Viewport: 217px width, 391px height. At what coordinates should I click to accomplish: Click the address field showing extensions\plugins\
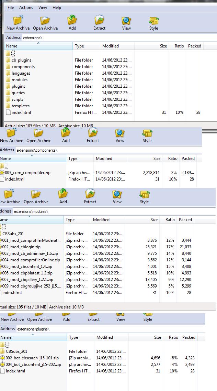tap(111, 329)
